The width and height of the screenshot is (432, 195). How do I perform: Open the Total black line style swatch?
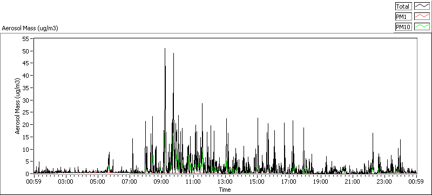point(422,6)
